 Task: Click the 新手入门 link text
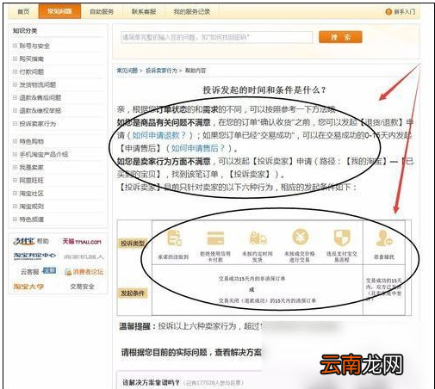pyautogui.click(x=405, y=12)
